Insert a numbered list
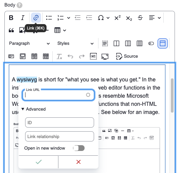Image resolution: width=180 pixels, height=173 pixels. coord(60,18)
